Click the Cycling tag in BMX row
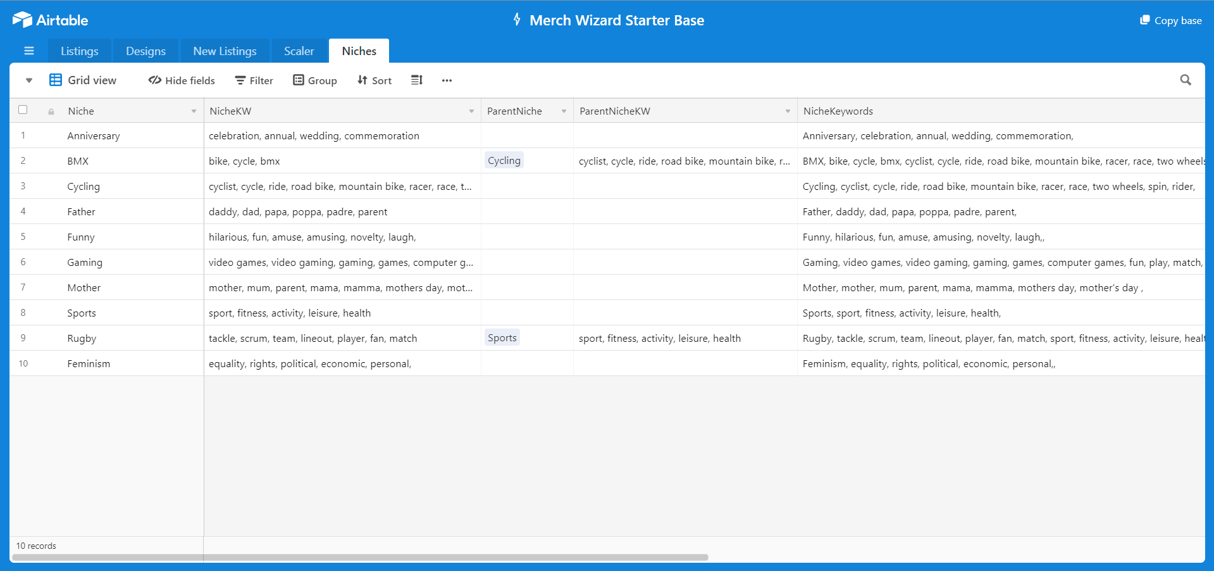The height and width of the screenshot is (571, 1214). click(x=504, y=160)
